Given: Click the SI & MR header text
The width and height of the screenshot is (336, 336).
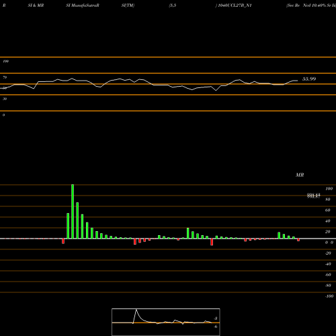Looking at the screenshot, I should coord(36,5).
